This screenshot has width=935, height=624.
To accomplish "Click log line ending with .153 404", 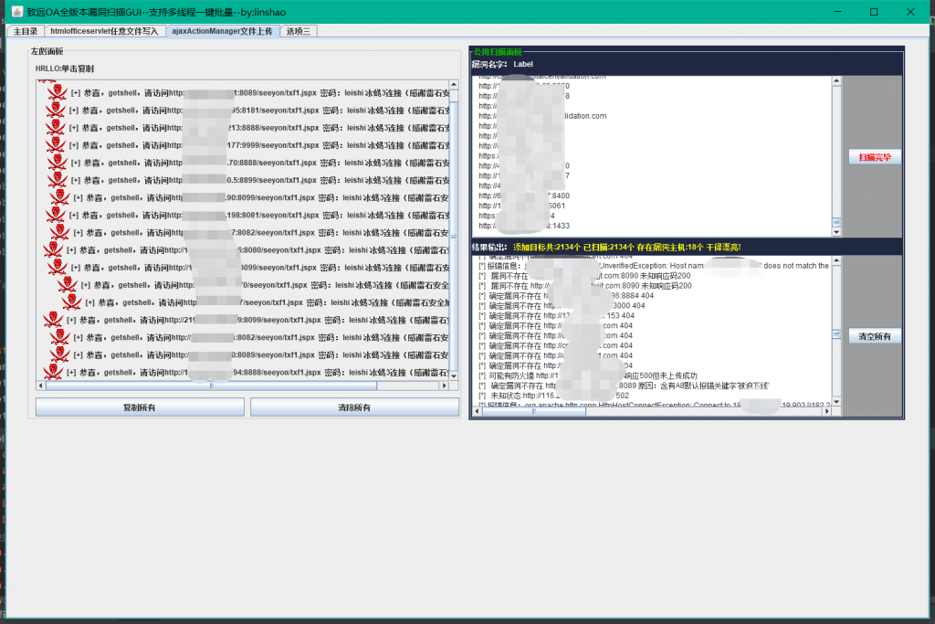I will click(556, 315).
